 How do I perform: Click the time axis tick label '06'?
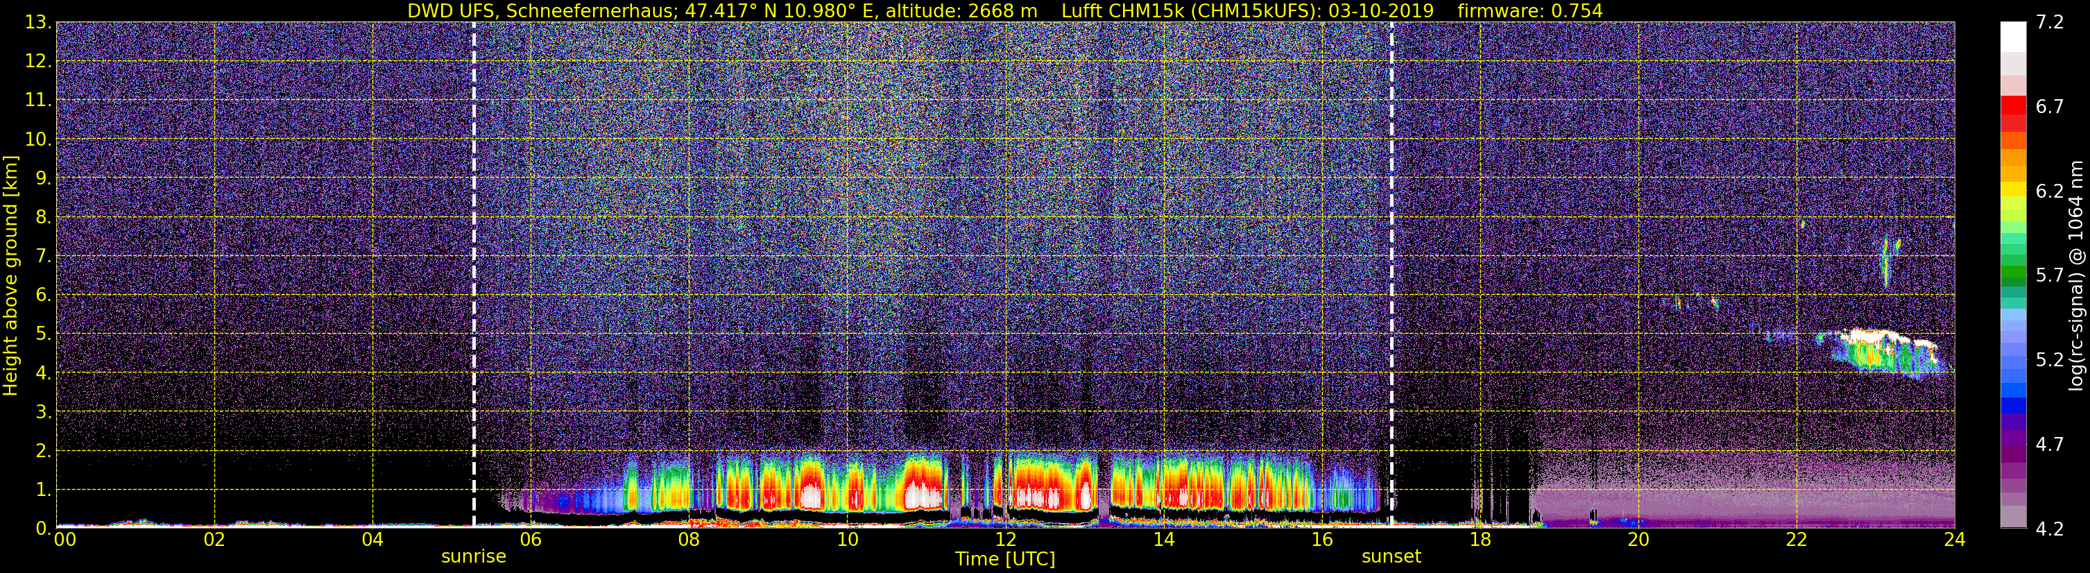click(531, 540)
